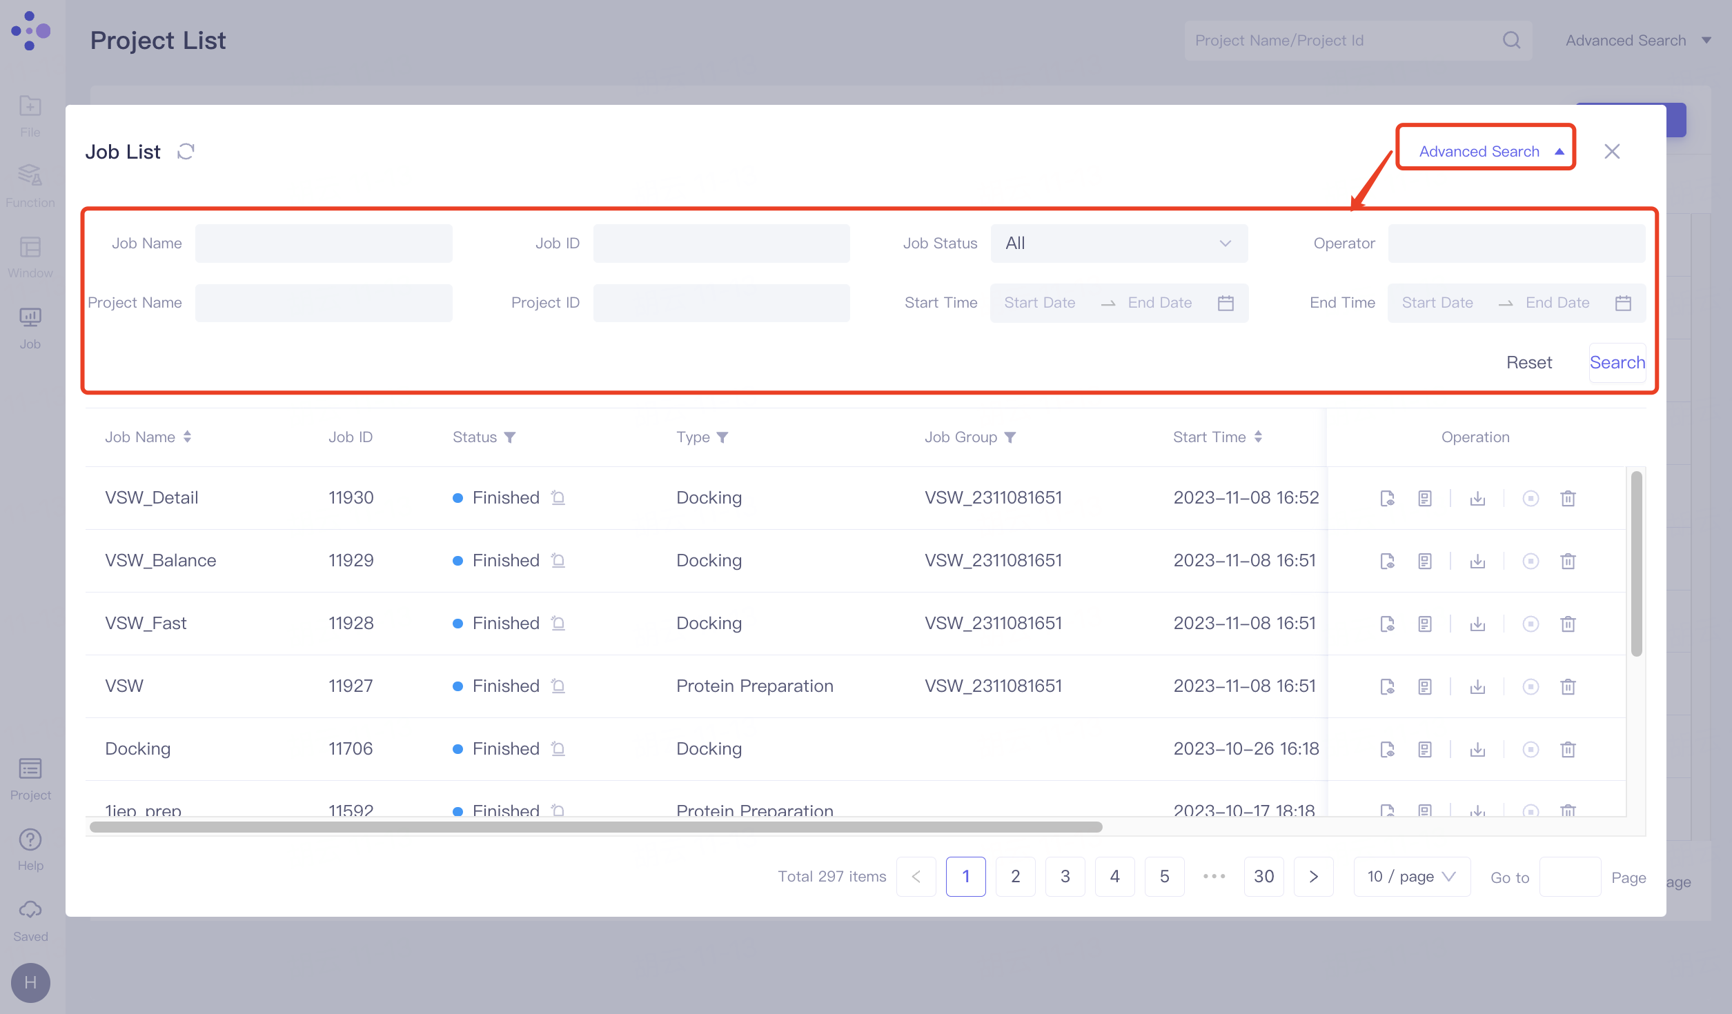
Task: Stop the VSW job 11927
Action: click(1531, 686)
